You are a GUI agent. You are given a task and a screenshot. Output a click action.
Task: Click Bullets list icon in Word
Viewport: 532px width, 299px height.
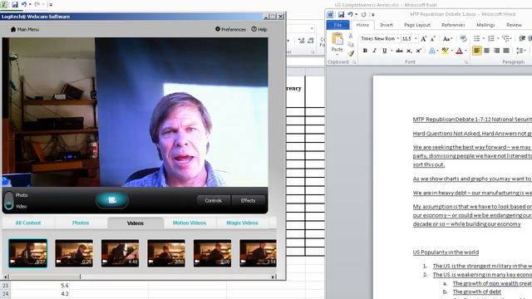pyautogui.click(x=477, y=39)
